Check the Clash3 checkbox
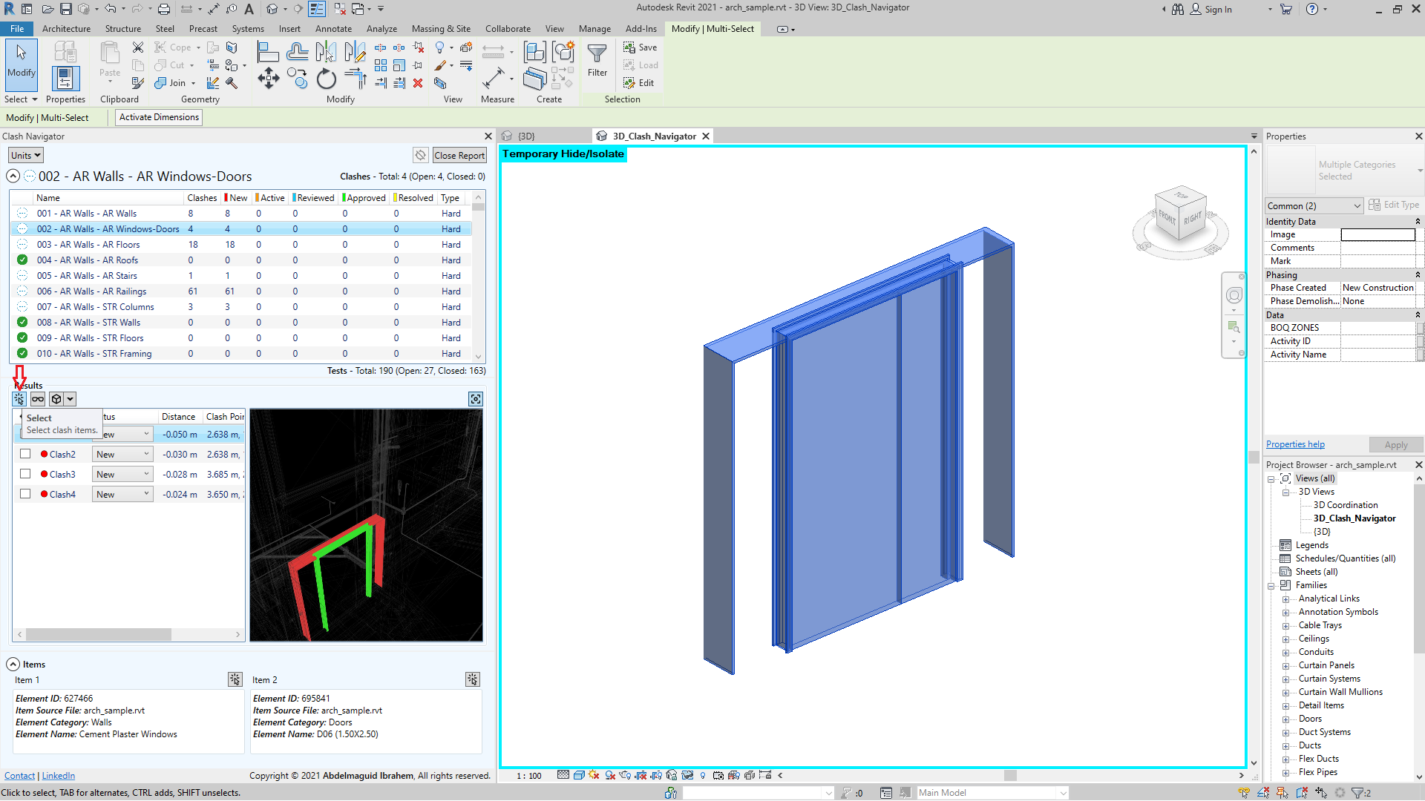 coord(25,474)
